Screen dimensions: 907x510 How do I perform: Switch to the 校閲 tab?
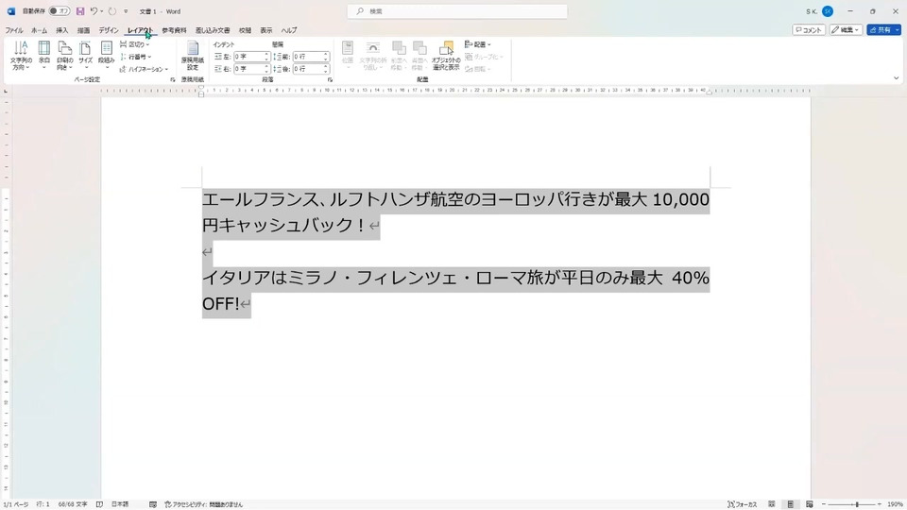(246, 30)
